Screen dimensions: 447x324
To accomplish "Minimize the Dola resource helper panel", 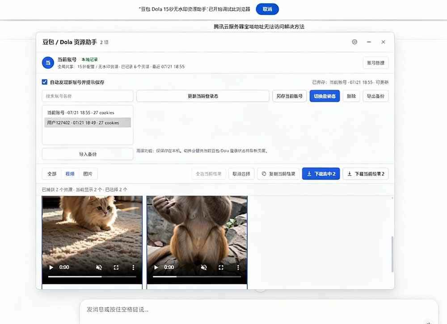I will pyautogui.click(x=369, y=42).
